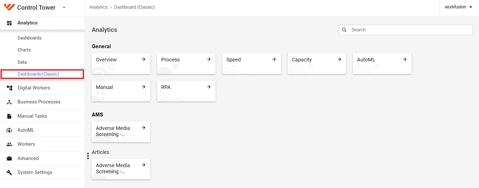Click the arrow on the Manual card
This screenshot has width=479, height=188.
point(144,87)
